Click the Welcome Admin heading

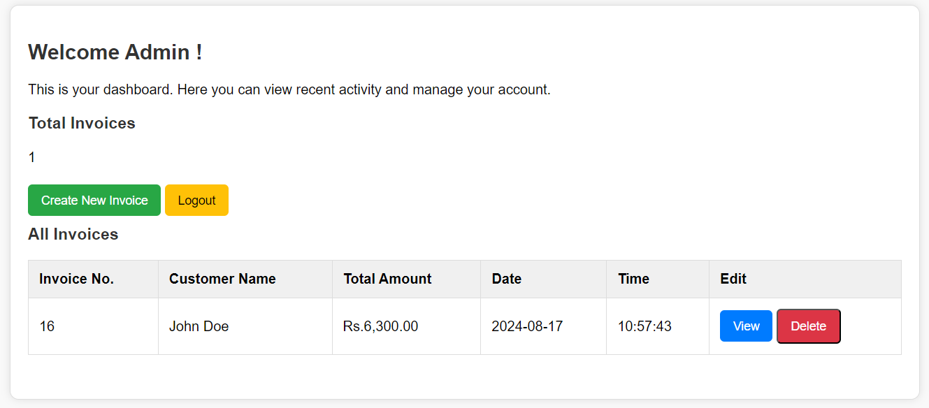coord(115,52)
